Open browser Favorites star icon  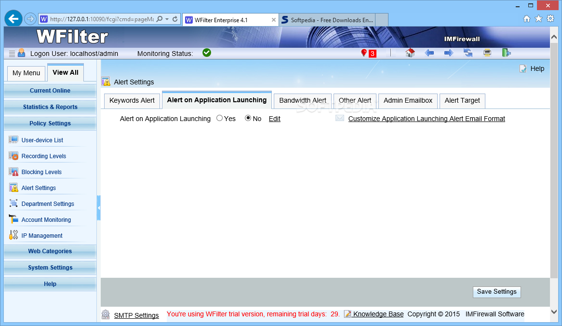pyautogui.click(x=538, y=19)
